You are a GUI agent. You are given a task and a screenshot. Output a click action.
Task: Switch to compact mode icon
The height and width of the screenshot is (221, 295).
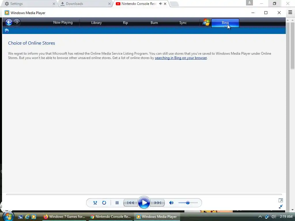pyautogui.click(x=281, y=206)
